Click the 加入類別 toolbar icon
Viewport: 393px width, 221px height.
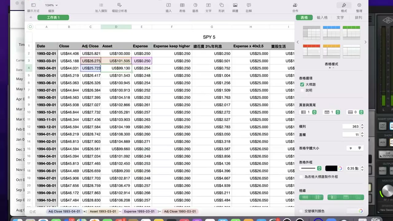[x=101, y=5]
